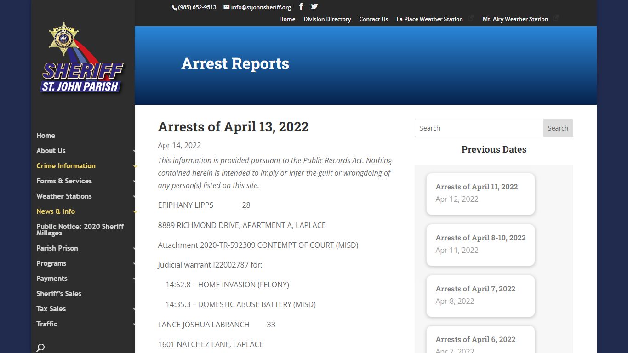Open the Twitter icon link
628x353 pixels.
(x=314, y=6)
